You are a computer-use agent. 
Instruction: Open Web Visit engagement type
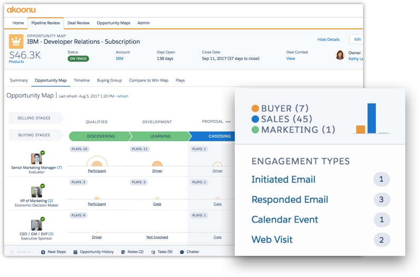[x=272, y=239]
